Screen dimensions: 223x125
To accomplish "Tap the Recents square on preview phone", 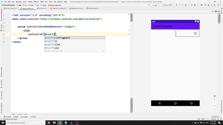I will point(191,103).
